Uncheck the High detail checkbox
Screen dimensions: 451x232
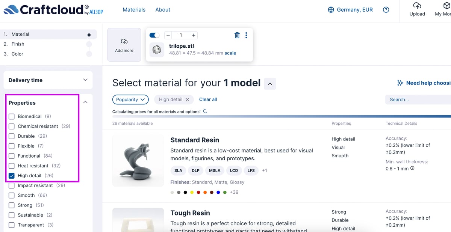[x=12, y=175]
